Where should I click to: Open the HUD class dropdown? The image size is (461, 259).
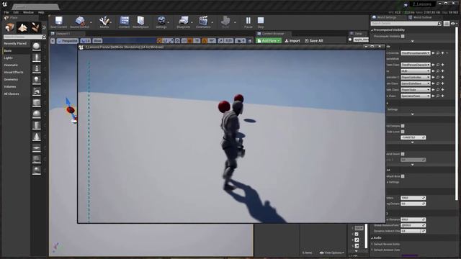click(416, 71)
